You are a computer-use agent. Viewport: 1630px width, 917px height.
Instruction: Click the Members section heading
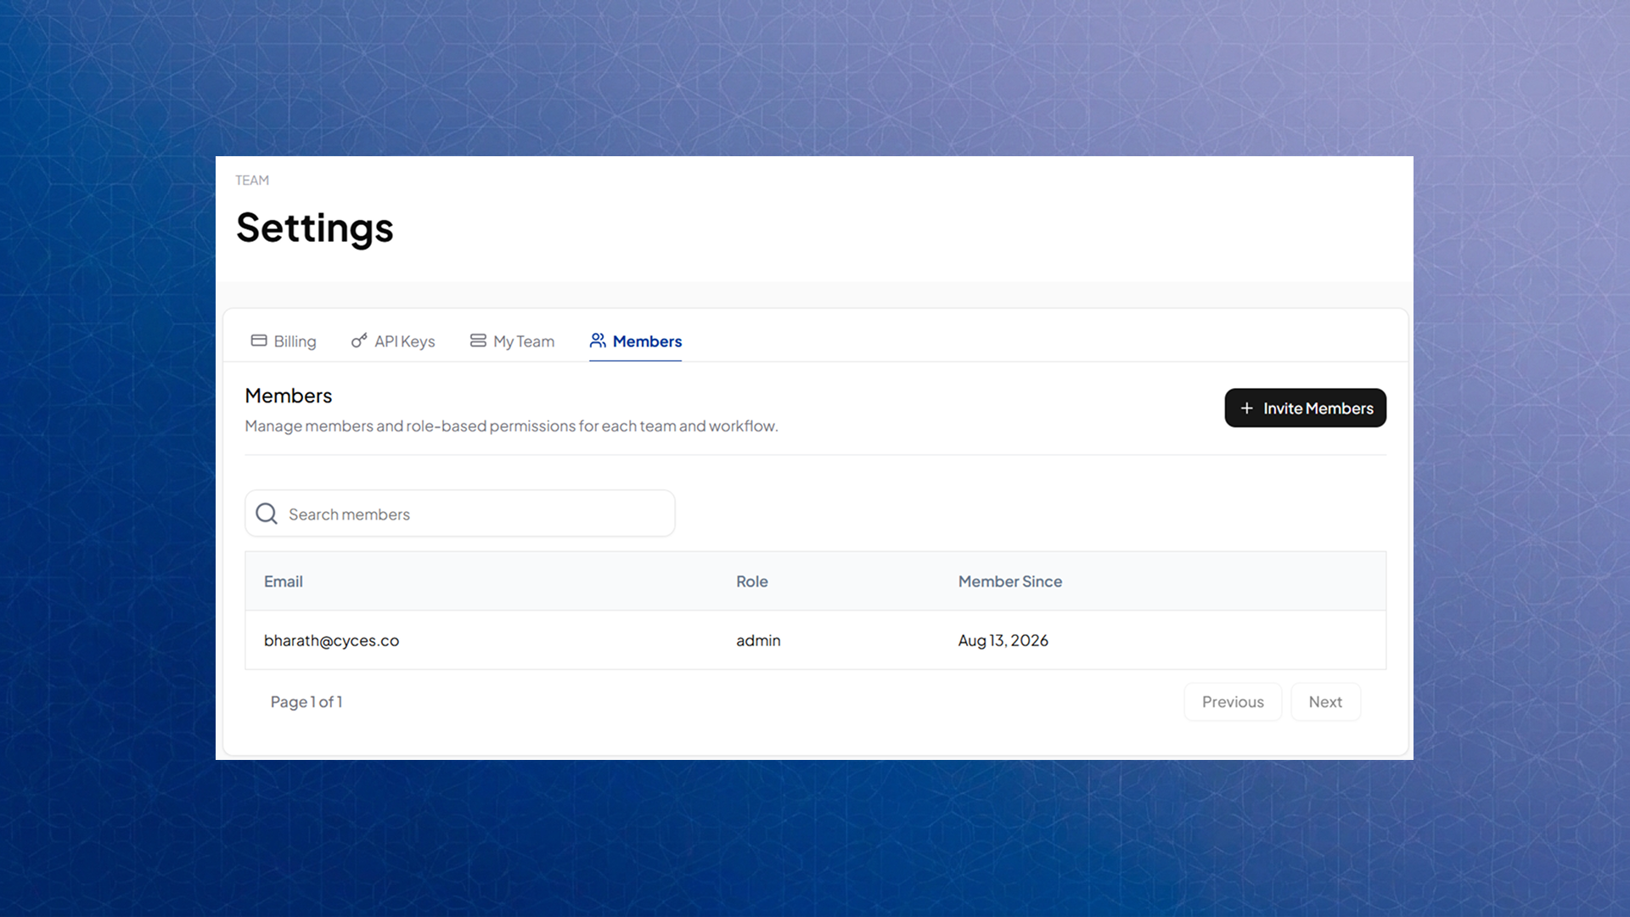(x=289, y=396)
